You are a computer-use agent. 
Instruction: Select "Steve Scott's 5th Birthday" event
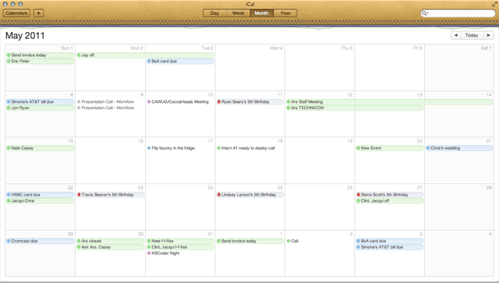[390, 195]
